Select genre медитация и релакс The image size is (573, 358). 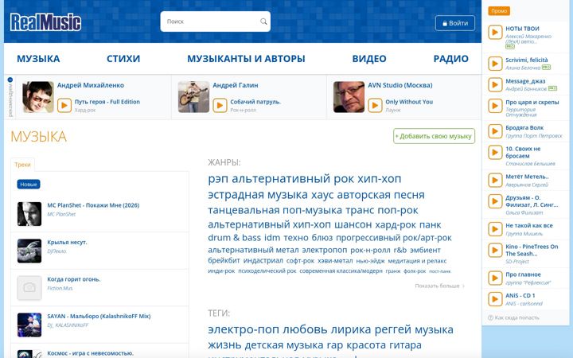[417, 261]
